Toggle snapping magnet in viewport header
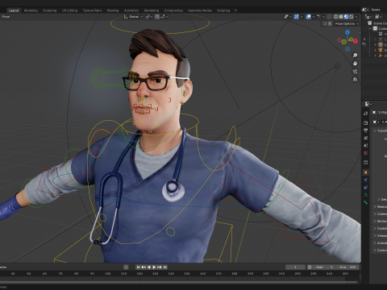The image size is (387, 290). pos(157,17)
